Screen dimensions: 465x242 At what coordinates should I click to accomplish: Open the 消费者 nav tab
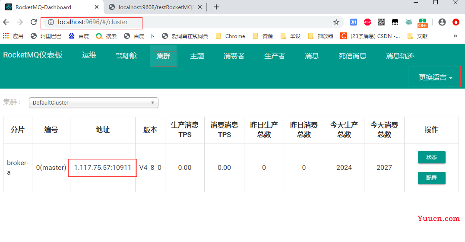(234, 56)
